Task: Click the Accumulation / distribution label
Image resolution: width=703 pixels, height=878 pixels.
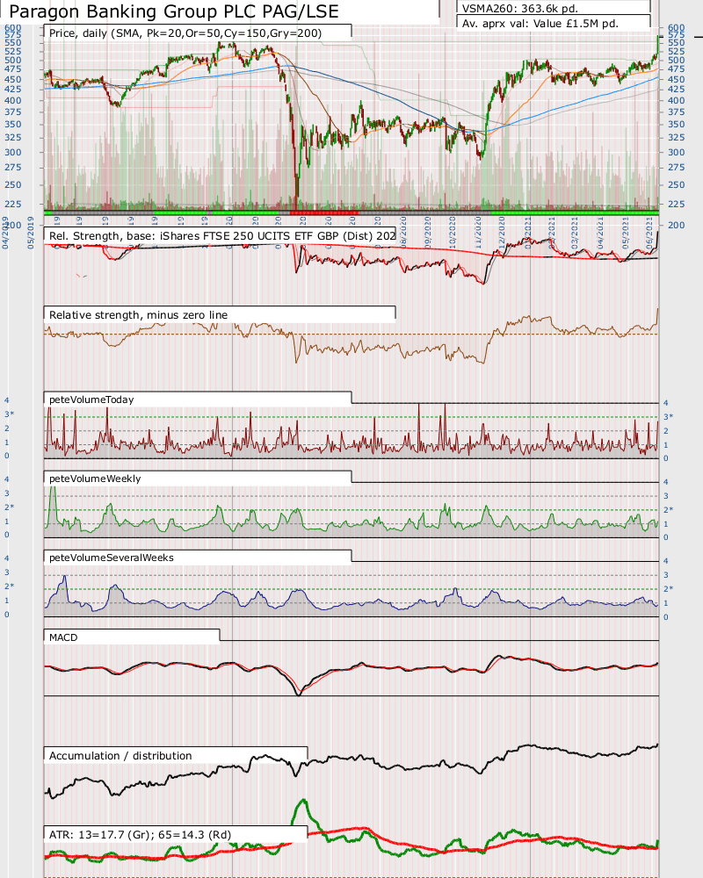Action: (x=120, y=755)
